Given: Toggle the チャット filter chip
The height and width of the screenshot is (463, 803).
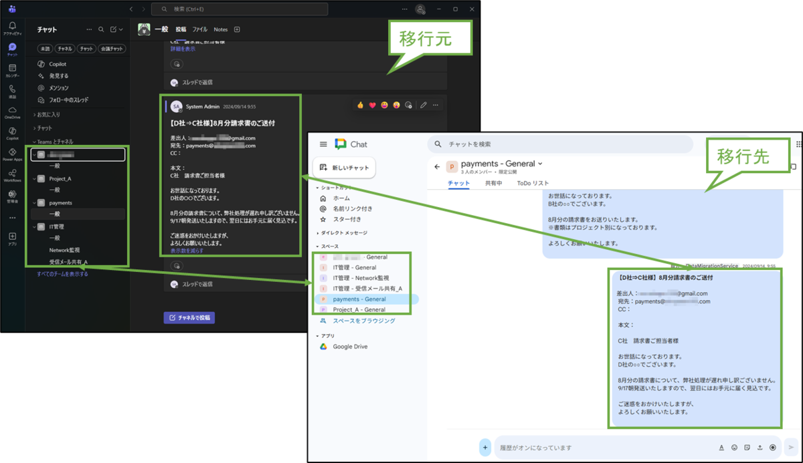Looking at the screenshot, I should coord(86,49).
